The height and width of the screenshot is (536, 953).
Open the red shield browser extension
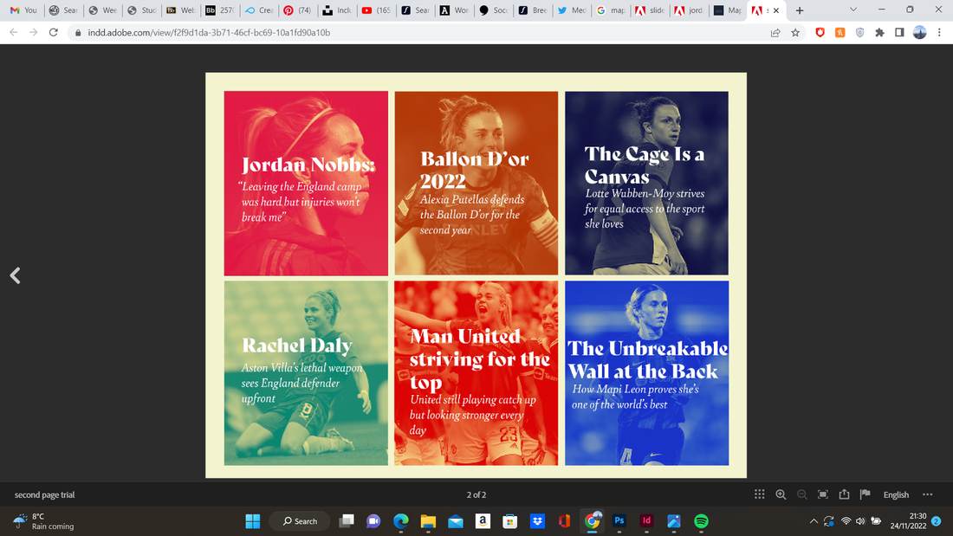click(820, 33)
